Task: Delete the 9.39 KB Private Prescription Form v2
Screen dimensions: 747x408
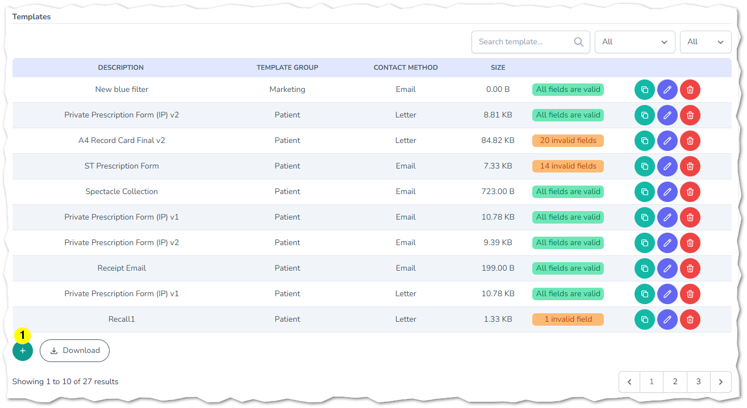Action: pyautogui.click(x=690, y=243)
